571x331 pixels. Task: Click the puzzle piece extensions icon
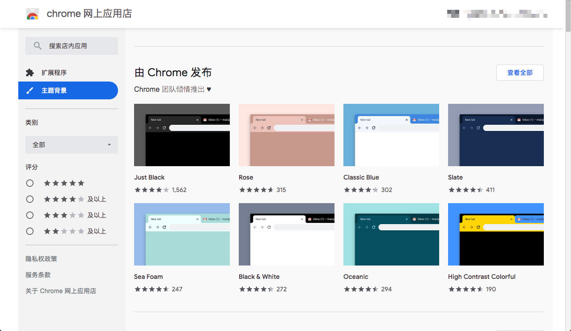pos(30,73)
